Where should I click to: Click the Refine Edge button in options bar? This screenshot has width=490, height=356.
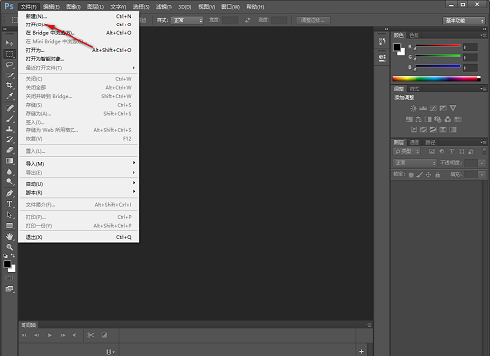point(314,20)
